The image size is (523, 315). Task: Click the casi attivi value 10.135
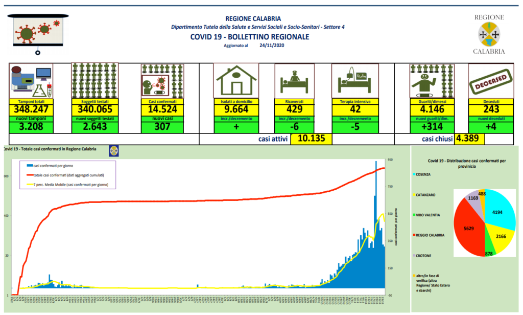click(311, 139)
